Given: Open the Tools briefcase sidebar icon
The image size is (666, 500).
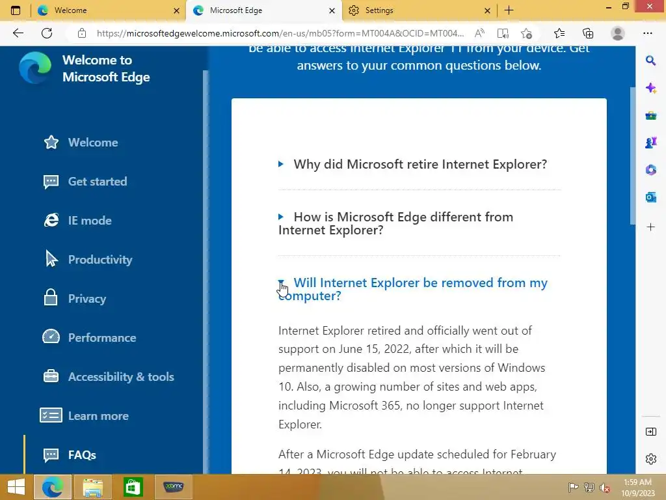Looking at the screenshot, I should click(x=650, y=116).
